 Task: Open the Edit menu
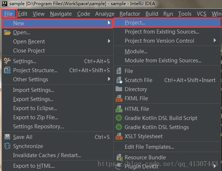(23, 14)
